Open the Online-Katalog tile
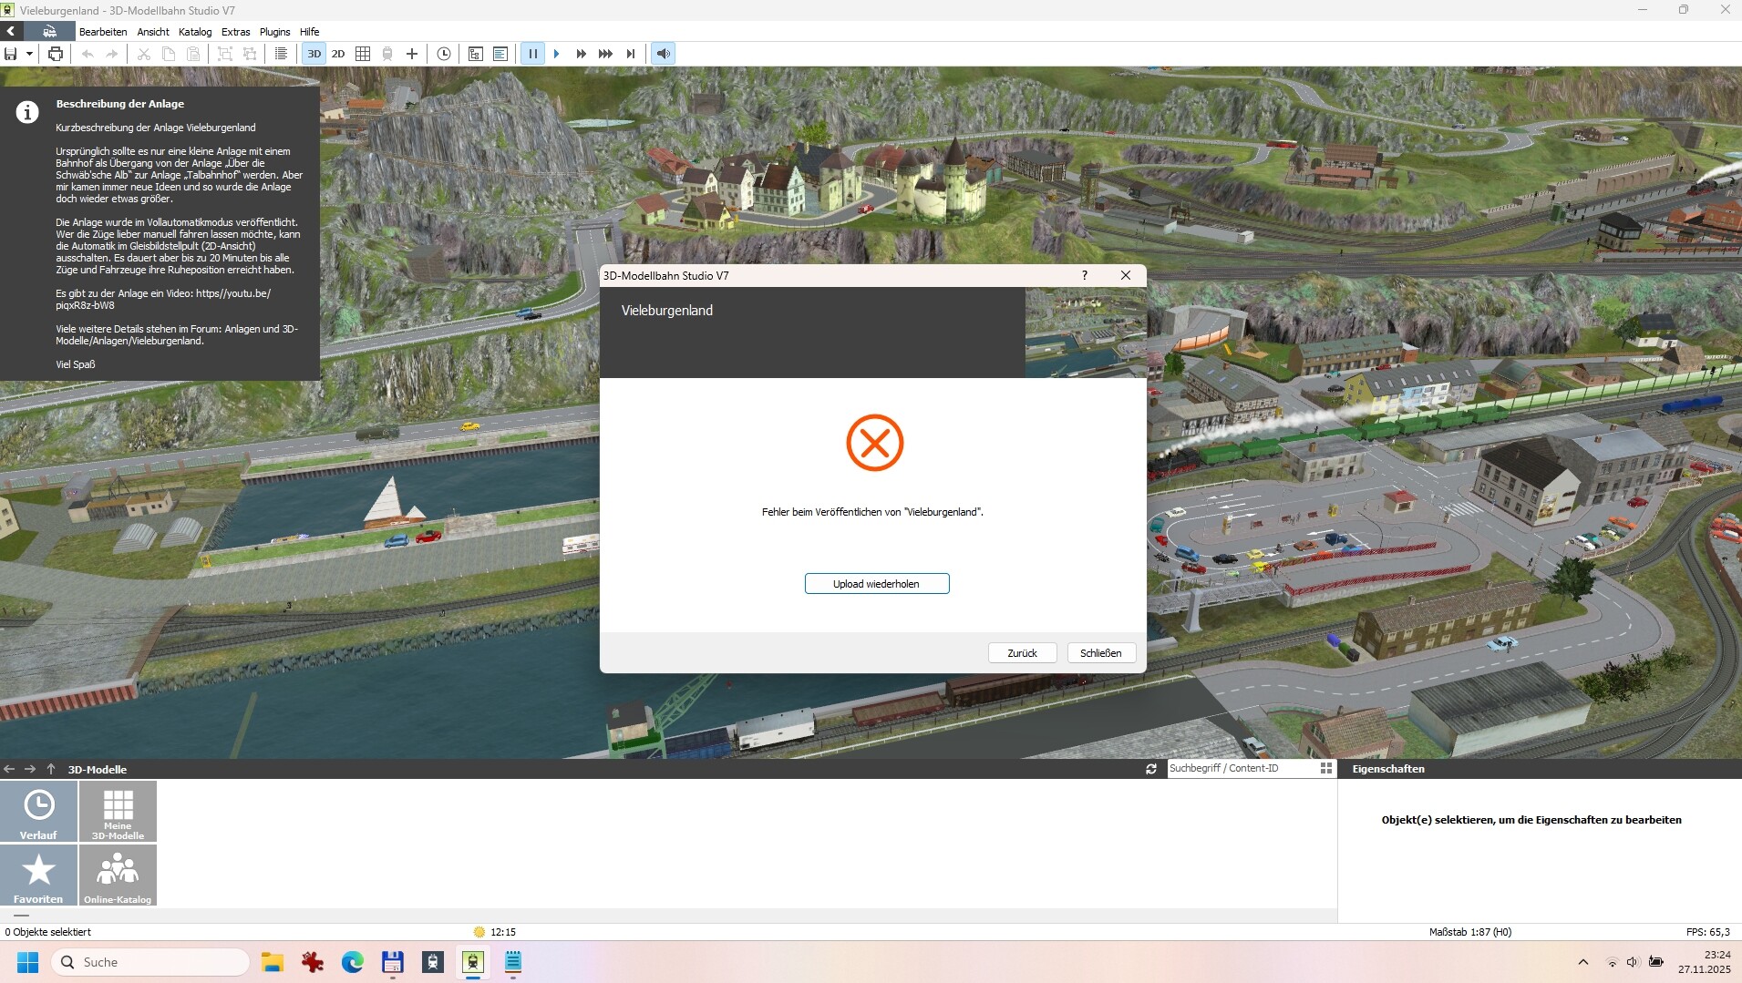Image resolution: width=1742 pixels, height=983 pixels. [x=118, y=875]
